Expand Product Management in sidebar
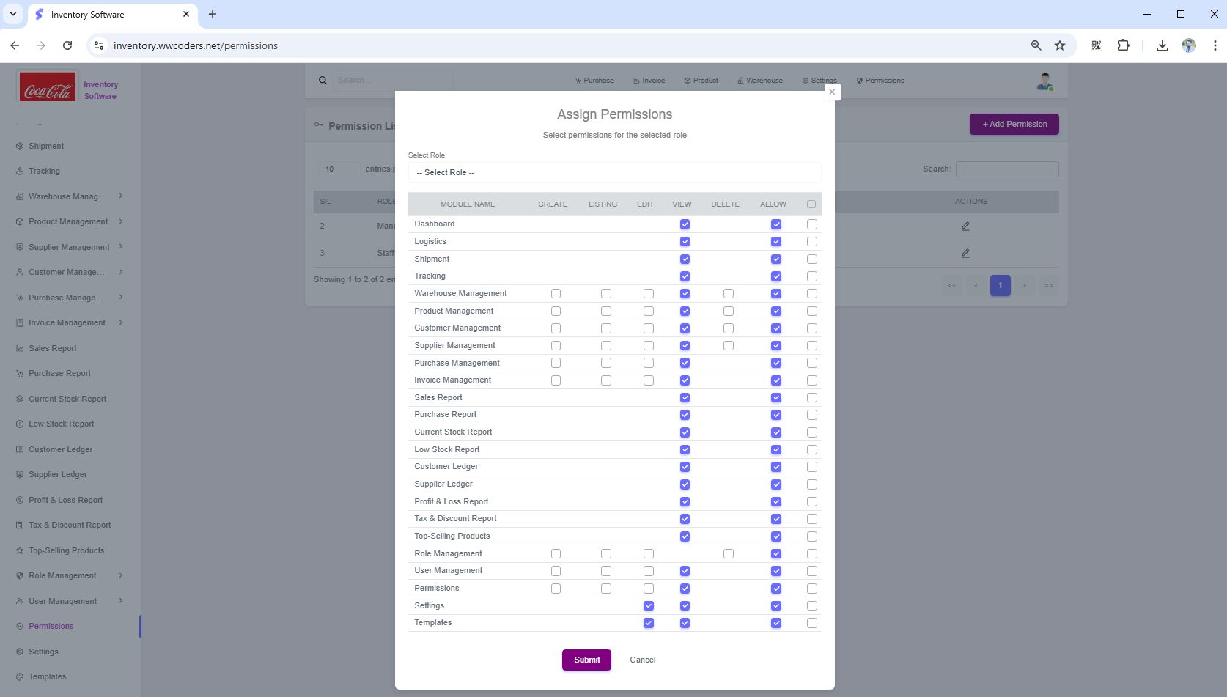Screen dimensions: 1227x697 pos(121,221)
